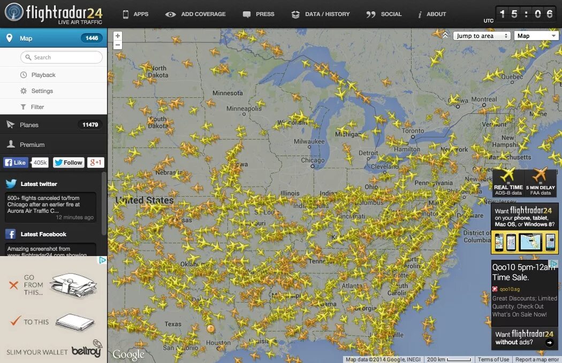Click the Latest Facebook icon
This screenshot has height=363, width=562.
(10, 234)
